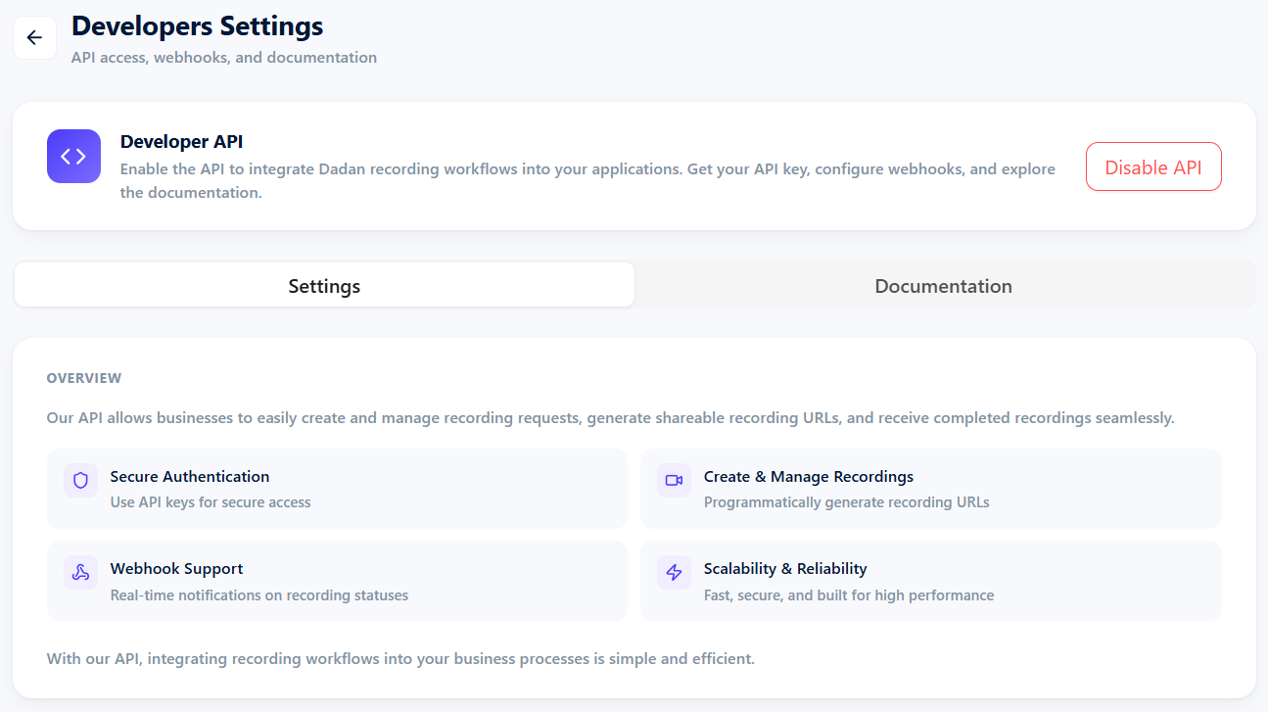Click the Secure Authentication shield icon
Screen dimensions: 1268x712
pyautogui.click(x=81, y=480)
